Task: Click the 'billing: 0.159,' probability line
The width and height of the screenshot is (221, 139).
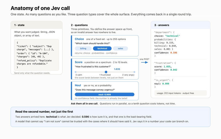Action: (x=164, y=43)
